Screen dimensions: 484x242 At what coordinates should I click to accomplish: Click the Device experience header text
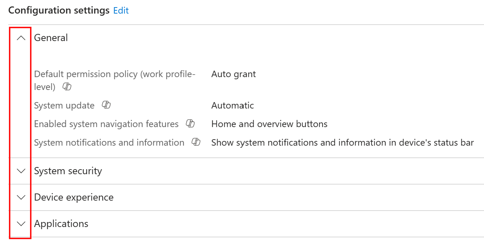74,197
